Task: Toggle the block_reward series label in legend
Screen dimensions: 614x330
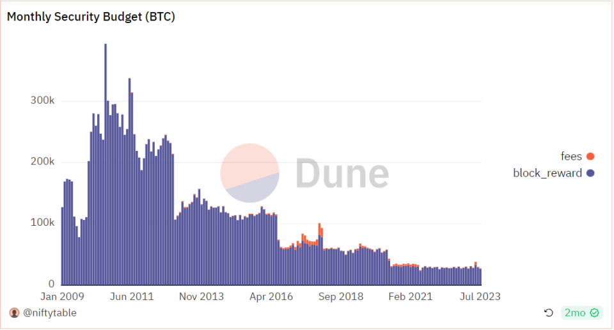Action: (x=547, y=173)
